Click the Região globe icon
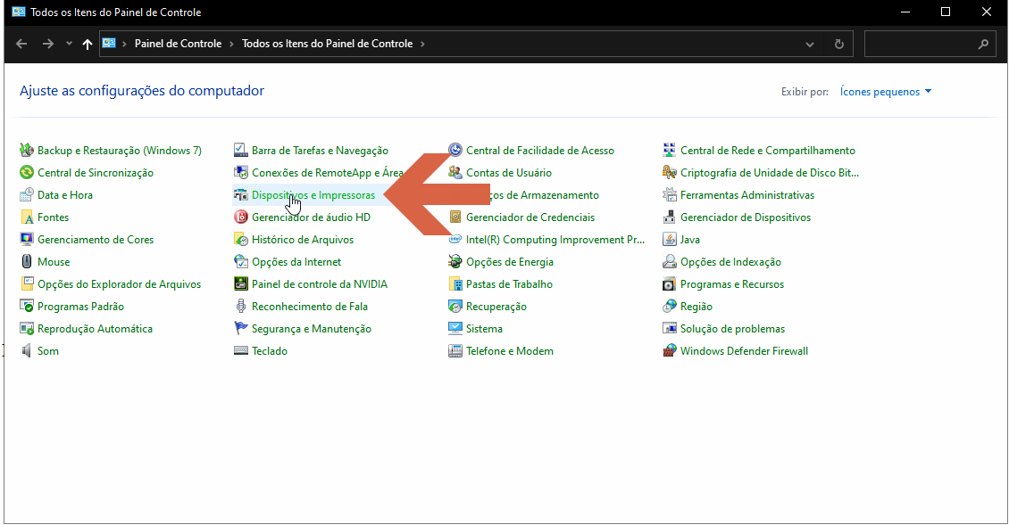Image resolution: width=1009 pixels, height=525 pixels. pos(669,306)
